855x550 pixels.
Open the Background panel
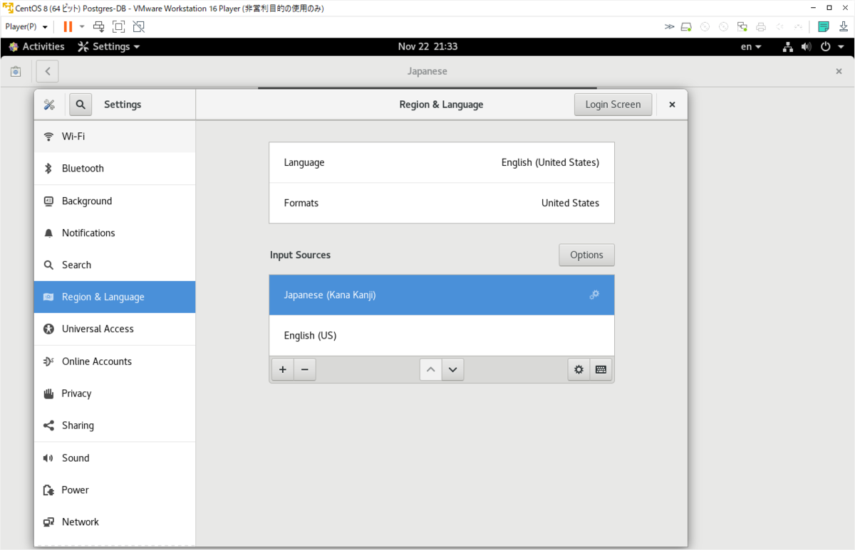[x=115, y=201]
